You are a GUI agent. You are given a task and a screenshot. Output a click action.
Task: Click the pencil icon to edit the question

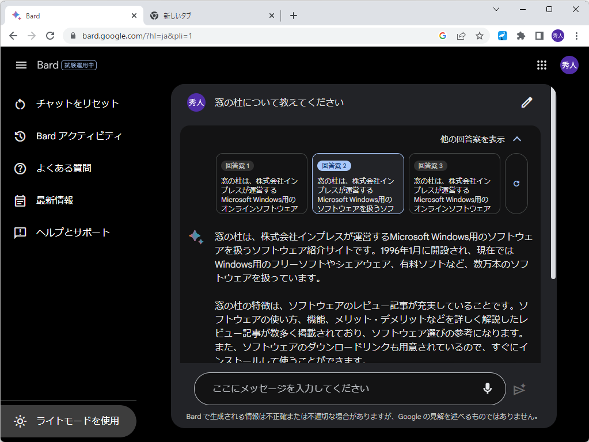526,102
